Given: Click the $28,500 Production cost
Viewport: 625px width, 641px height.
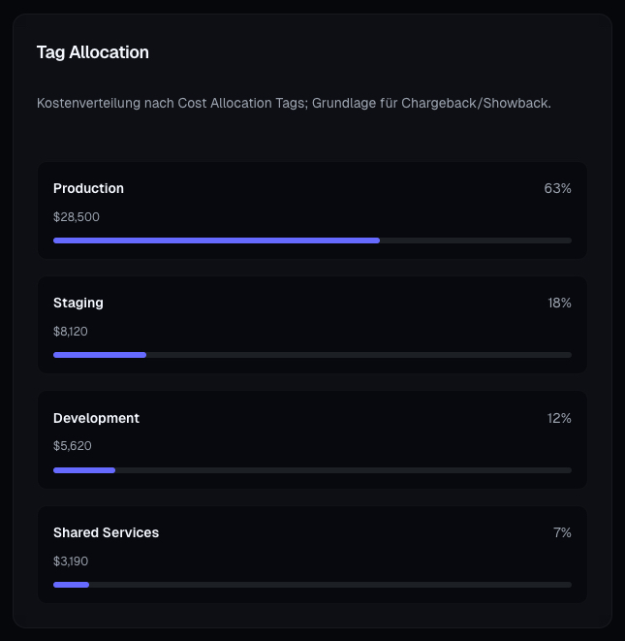Looking at the screenshot, I should pyautogui.click(x=77, y=217).
